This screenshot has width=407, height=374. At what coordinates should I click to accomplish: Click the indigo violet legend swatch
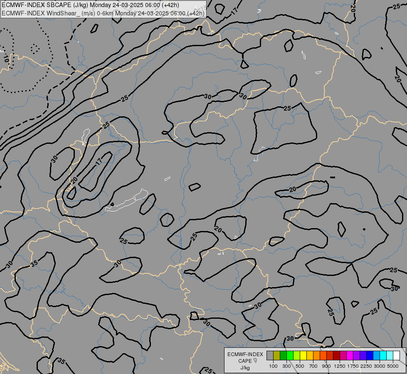coord(363,355)
